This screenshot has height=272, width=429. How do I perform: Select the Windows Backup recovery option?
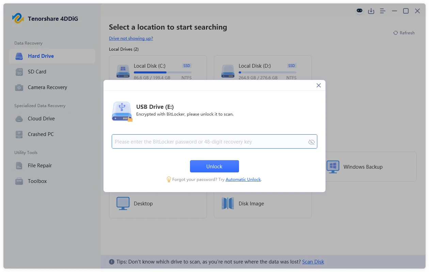click(x=362, y=167)
